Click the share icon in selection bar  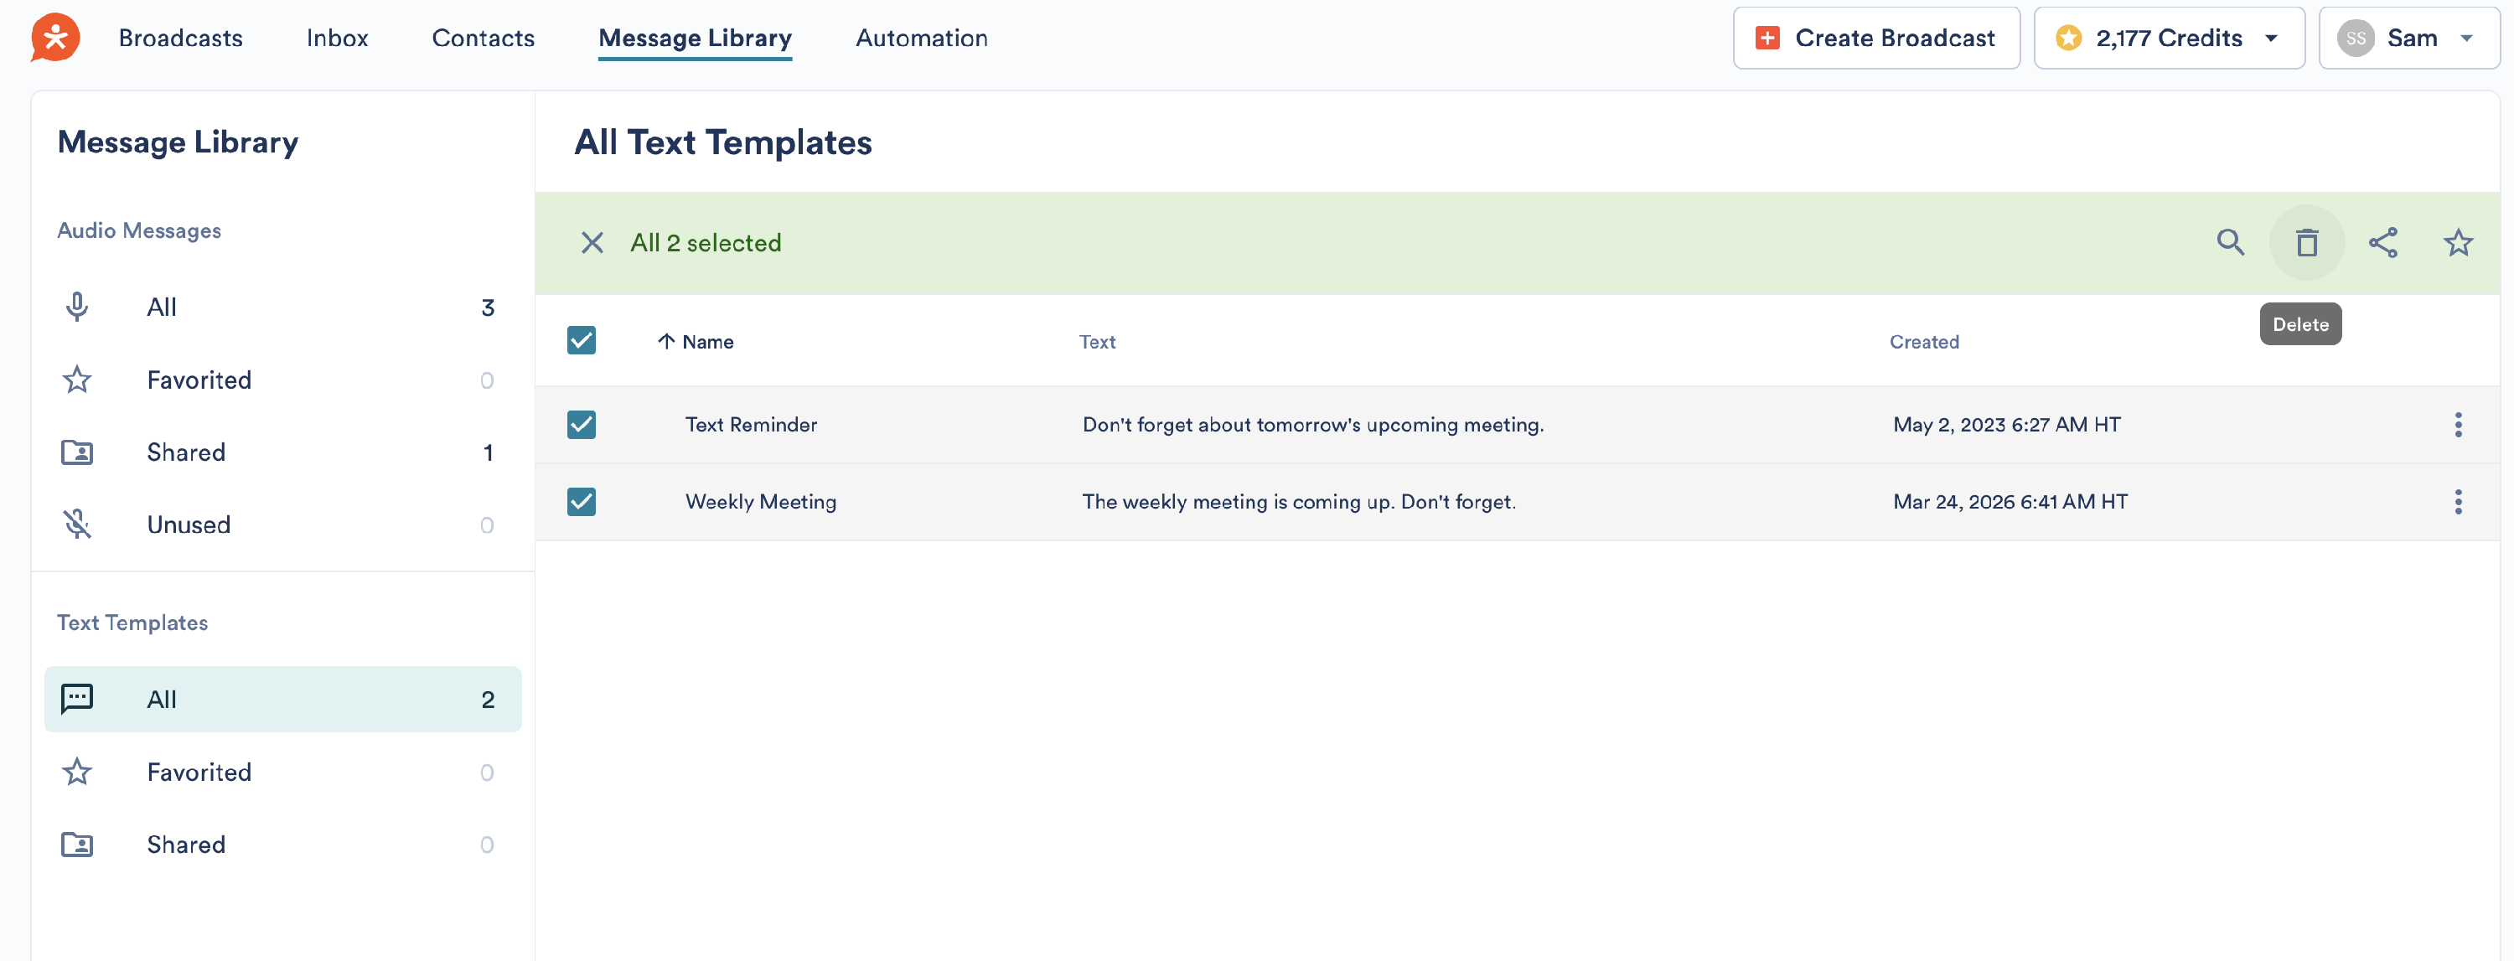click(2382, 243)
